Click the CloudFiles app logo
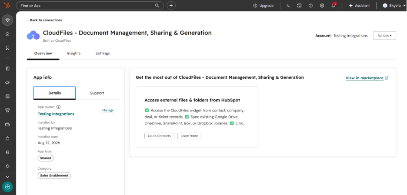407x195 pixels. coord(33,35)
